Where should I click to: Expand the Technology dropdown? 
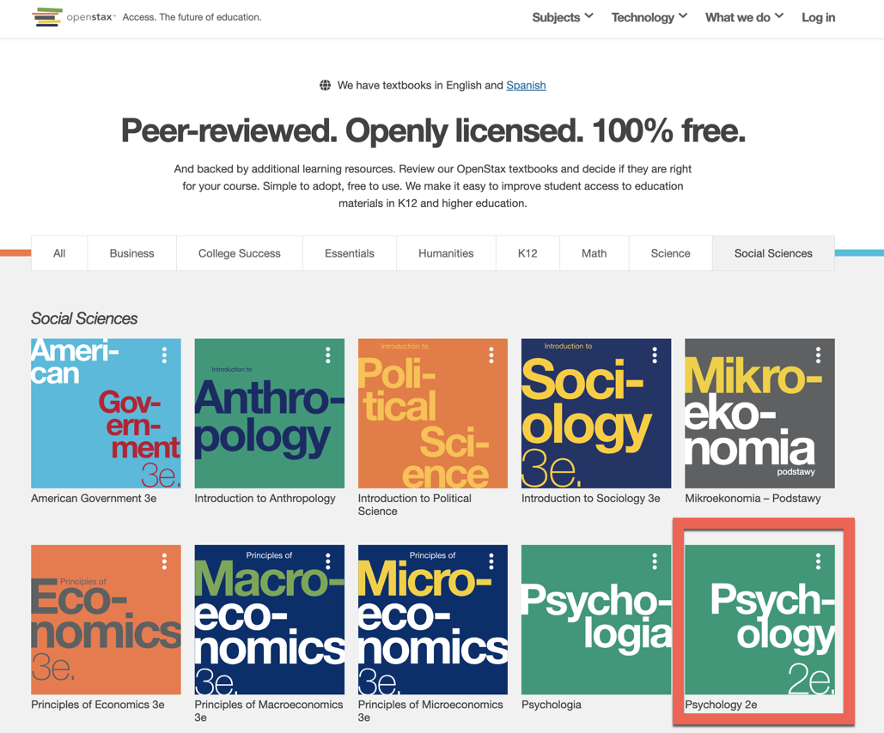(x=649, y=16)
